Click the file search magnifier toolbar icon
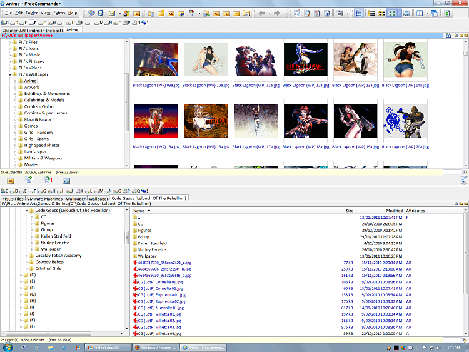The height and width of the screenshot is (352, 469). pos(307,13)
